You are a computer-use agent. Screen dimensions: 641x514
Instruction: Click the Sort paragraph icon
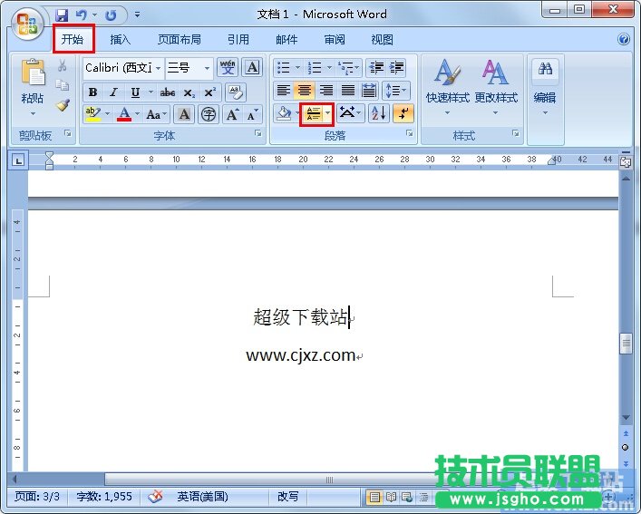point(378,113)
